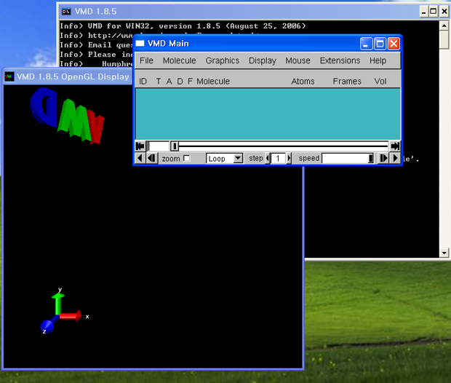The height and width of the screenshot is (383, 451).
Task: Open the Display menu
Action: click(x=263, y=60)
